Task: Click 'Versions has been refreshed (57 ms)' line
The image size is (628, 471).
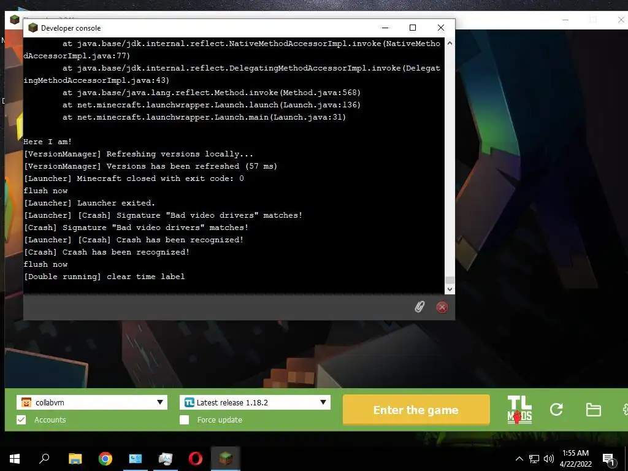Action: 151,166
